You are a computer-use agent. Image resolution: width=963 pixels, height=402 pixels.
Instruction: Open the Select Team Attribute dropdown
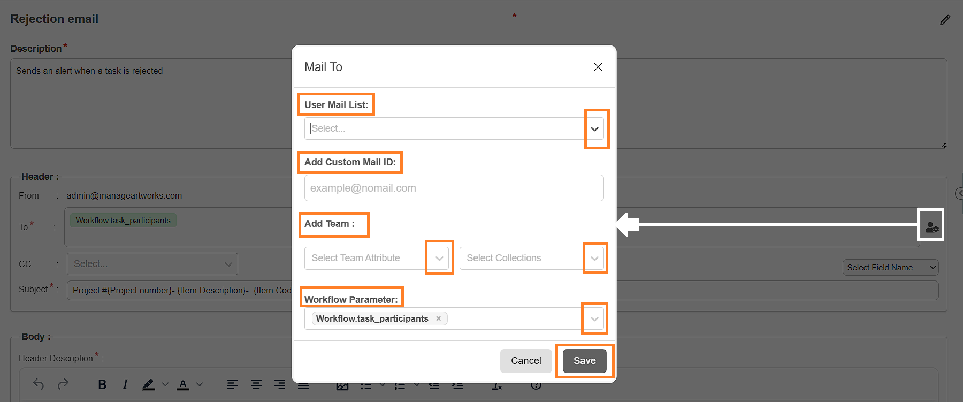(439, 259)
